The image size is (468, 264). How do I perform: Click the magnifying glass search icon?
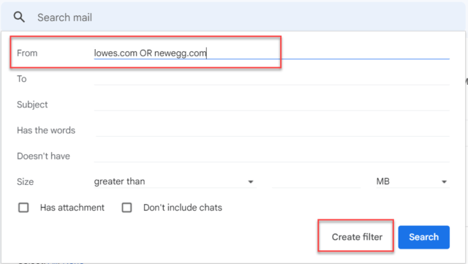click(x=19, y=17)
